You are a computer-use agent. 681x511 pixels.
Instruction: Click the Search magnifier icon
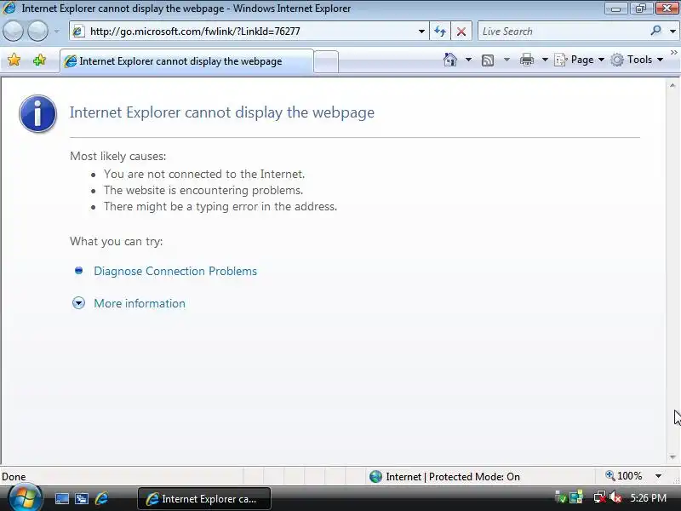(x=655, y=31)
